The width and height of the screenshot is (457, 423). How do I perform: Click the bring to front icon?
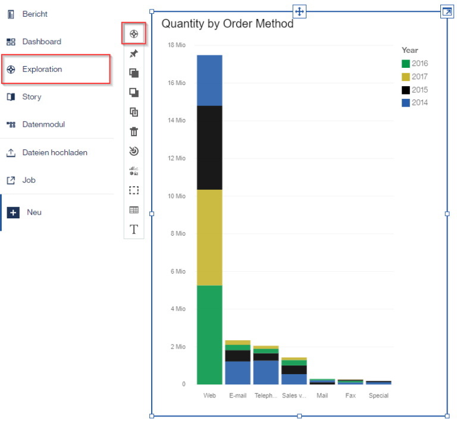click(x=134, y=73)
